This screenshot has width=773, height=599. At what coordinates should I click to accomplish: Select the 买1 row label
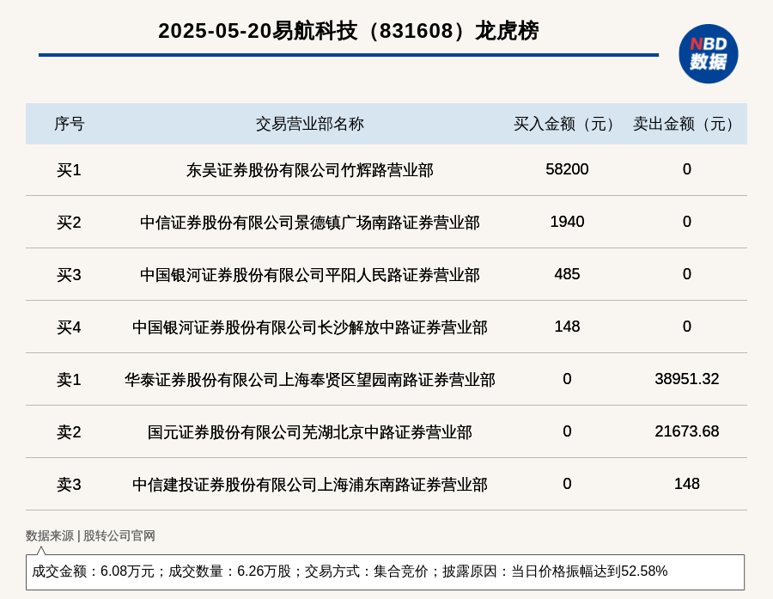coord(69,170)
